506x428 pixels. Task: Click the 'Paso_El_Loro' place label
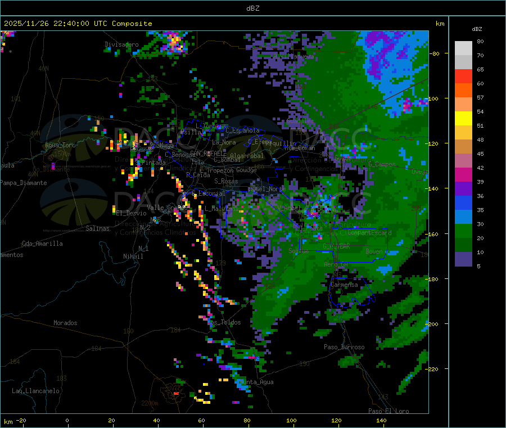(389, 411)
